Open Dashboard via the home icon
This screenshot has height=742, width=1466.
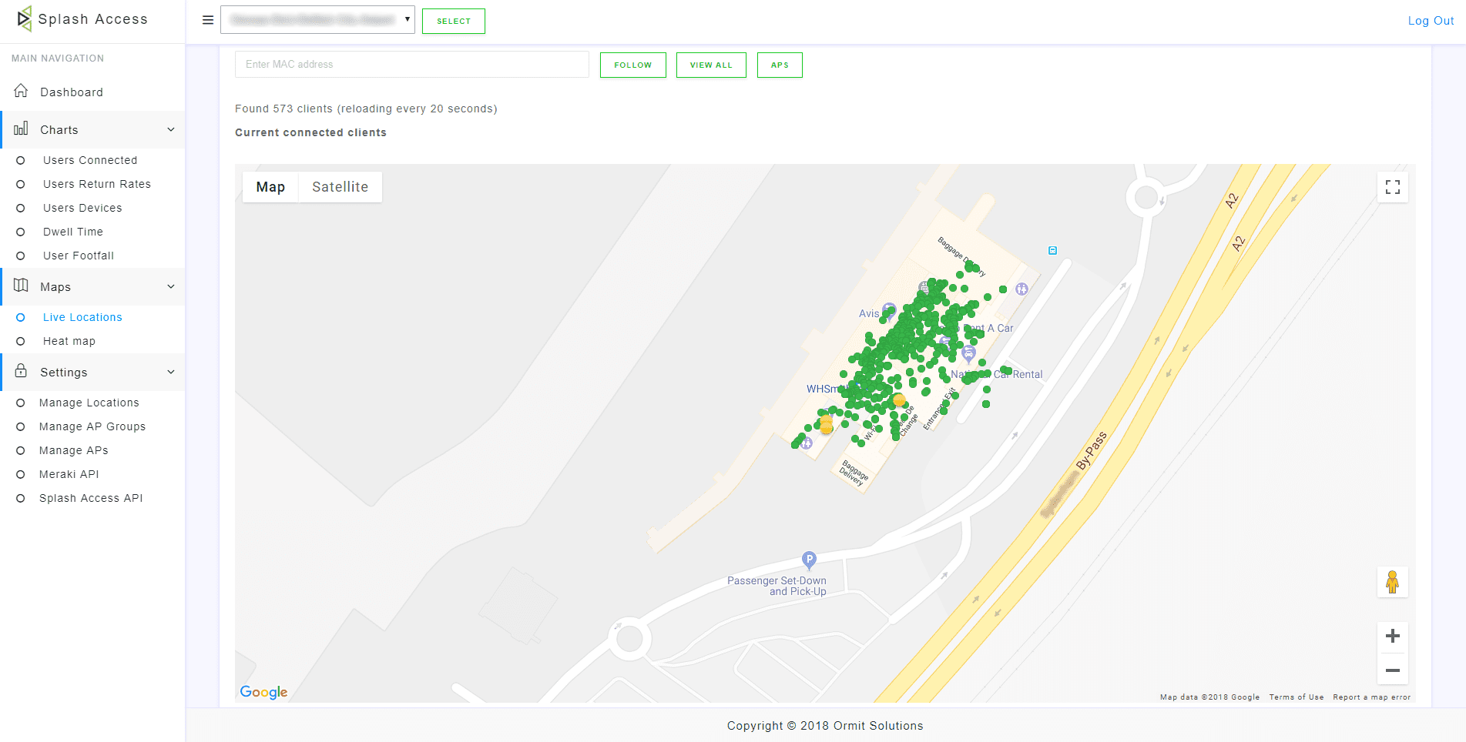[22, 92]
